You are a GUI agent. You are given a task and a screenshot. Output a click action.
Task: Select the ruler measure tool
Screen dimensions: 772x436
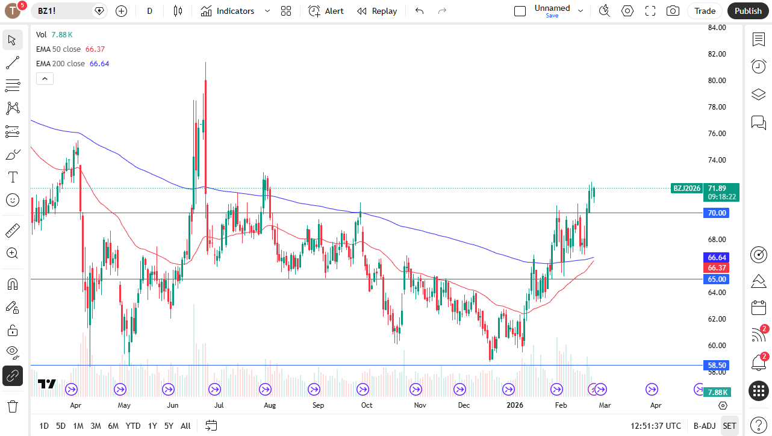13,230
